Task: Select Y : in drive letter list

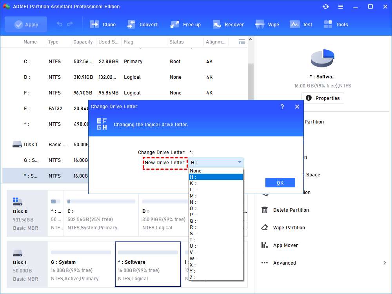Action: click(x=216, y=271)
